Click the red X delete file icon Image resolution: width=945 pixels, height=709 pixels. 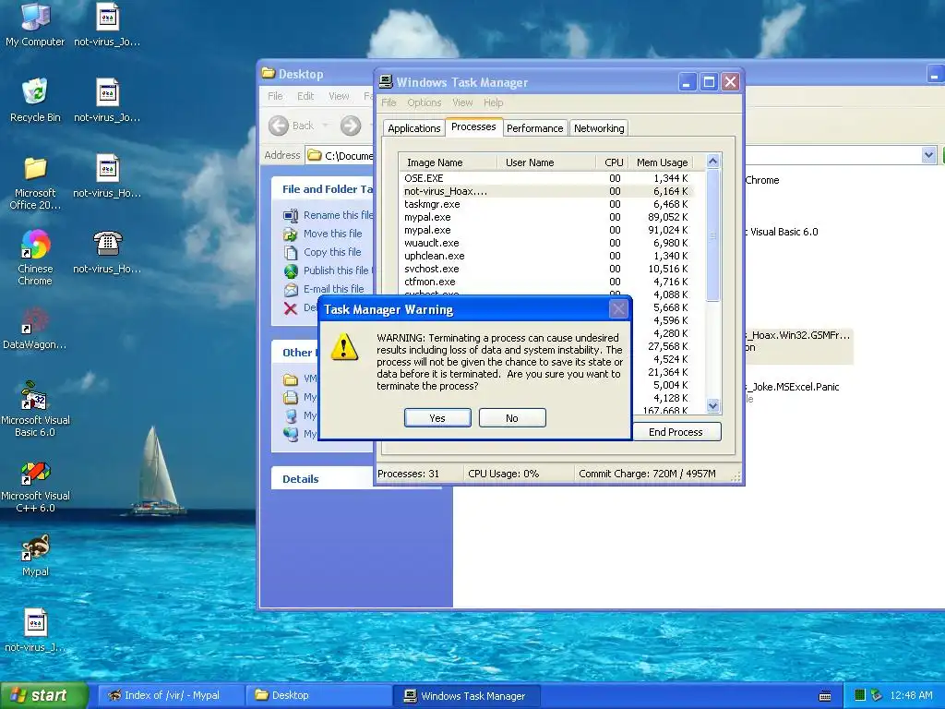291,308
